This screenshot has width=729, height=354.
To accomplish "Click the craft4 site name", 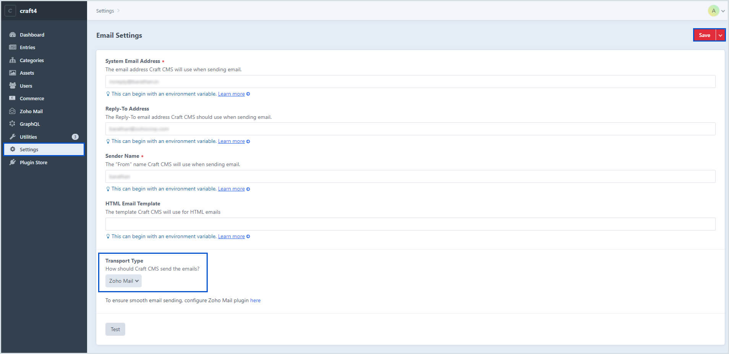I will (28, 11).
